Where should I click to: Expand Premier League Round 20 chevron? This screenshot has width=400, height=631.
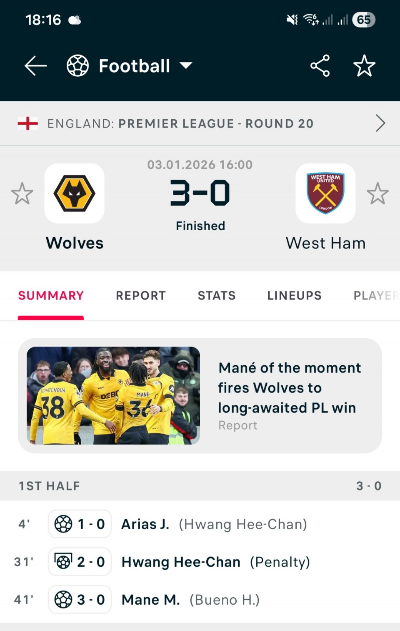coord(380,123)
